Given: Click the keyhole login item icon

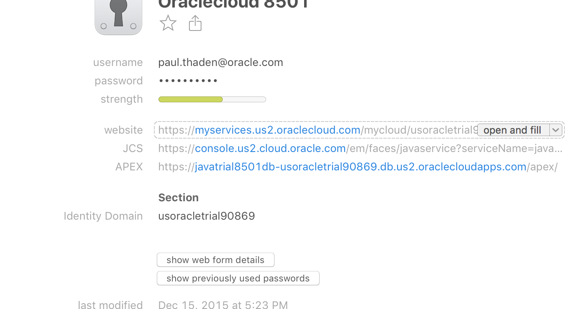Looking at the screenshot, I should [x=118, y=16].
